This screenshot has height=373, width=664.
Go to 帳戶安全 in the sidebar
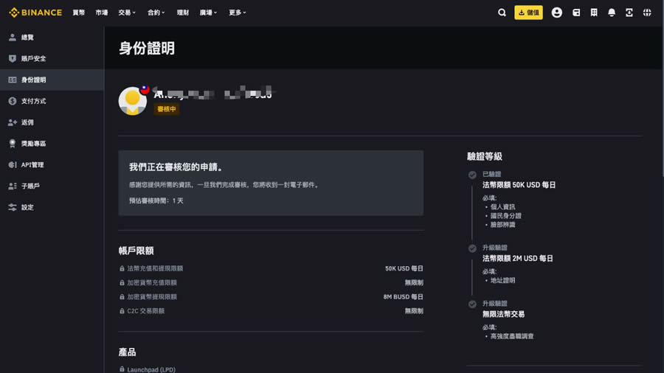tap(33, 58)
